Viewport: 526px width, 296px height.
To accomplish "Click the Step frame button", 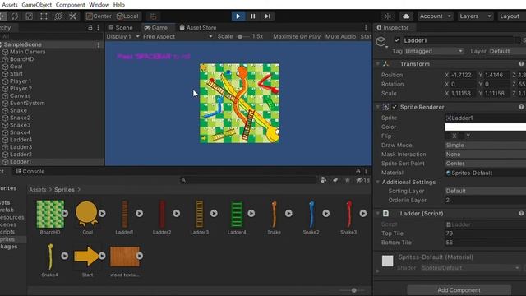I will pyautogui.click(x=267, y=16).
